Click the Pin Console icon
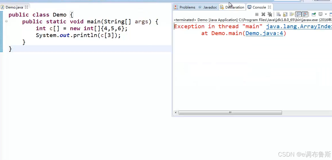Screen dimensions: 332x160 tap(314, 14)
